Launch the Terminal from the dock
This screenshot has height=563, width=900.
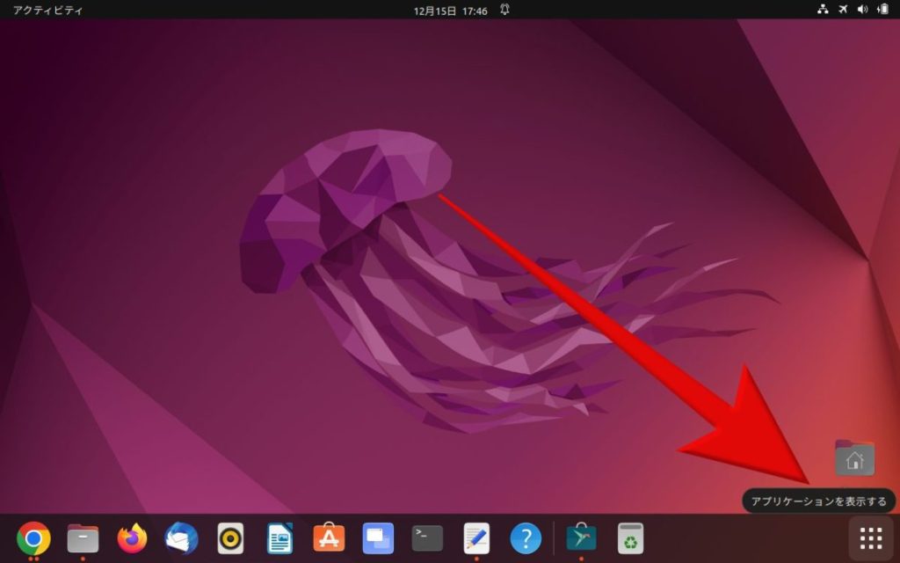[428, 538]
